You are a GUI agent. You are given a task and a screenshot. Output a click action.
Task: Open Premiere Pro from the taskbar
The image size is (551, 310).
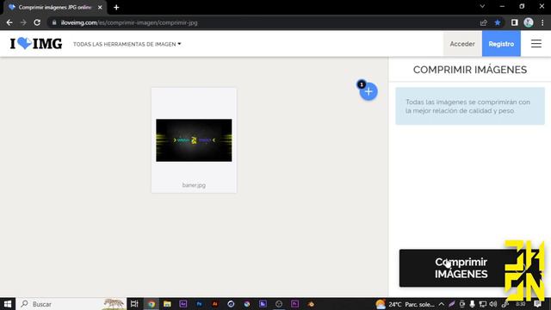(294, 304)
